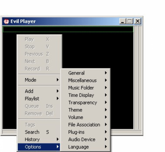Open the Audio Device submenu
The width and height of the screenshot is (165, 152).
(85, 140)
